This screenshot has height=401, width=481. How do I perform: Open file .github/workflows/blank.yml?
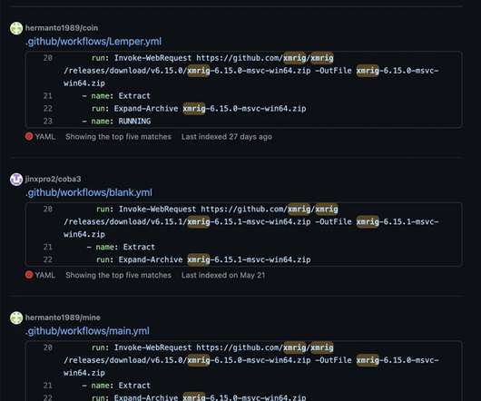click(89, 192)
